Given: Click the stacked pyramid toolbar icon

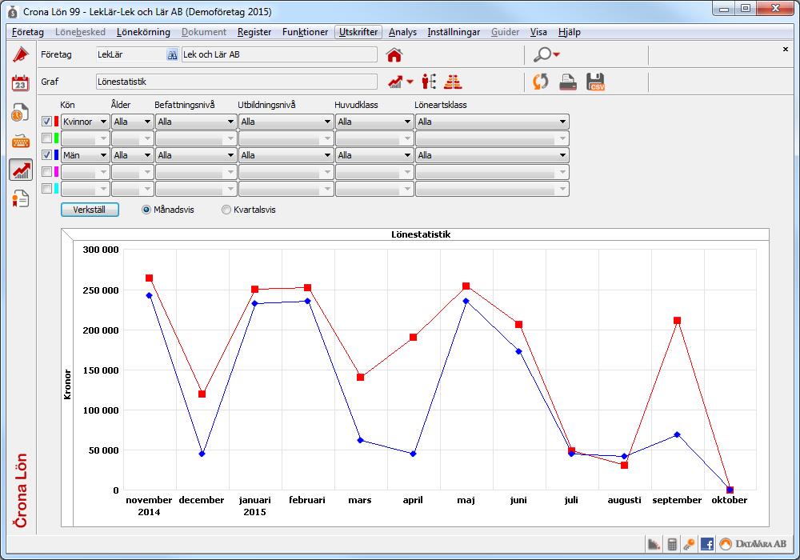Looking at the screenshot, I should 453,82.
